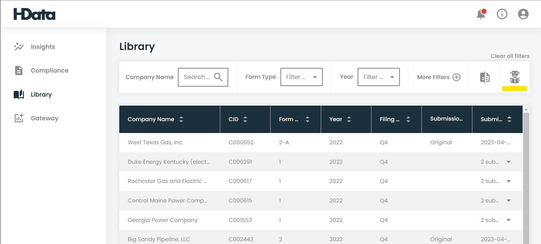
Task: Open the Form Type filter dropdown
Action: [301, 77]
